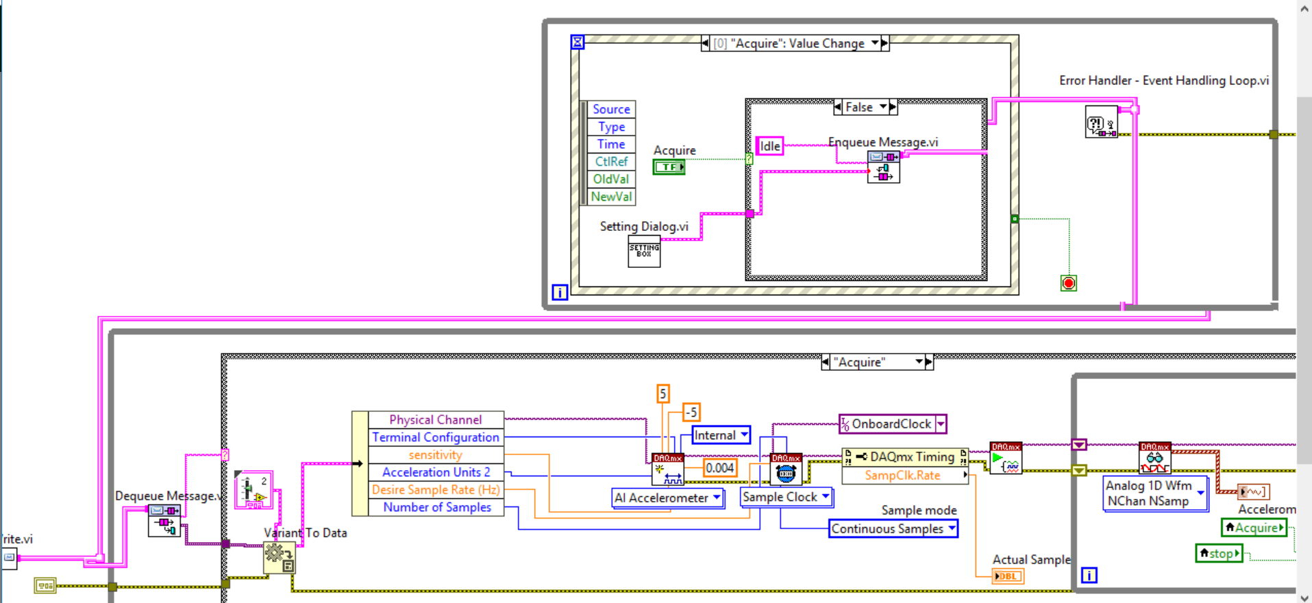Select the Dequeue Message.vi icon
This screenshot has height=603, width=1312.
164,520
